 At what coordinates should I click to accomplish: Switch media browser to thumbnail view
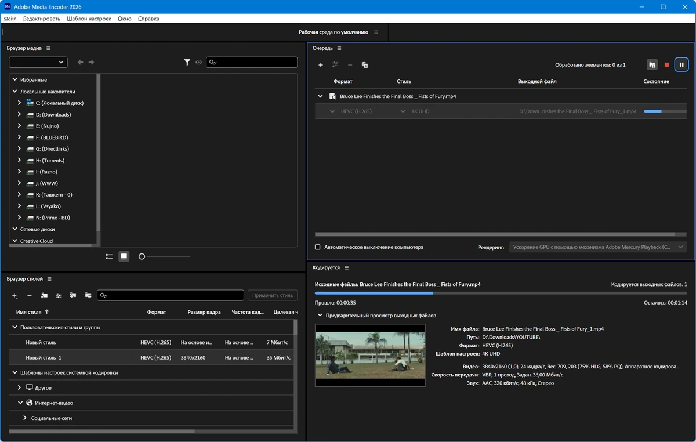click(124, 256)
